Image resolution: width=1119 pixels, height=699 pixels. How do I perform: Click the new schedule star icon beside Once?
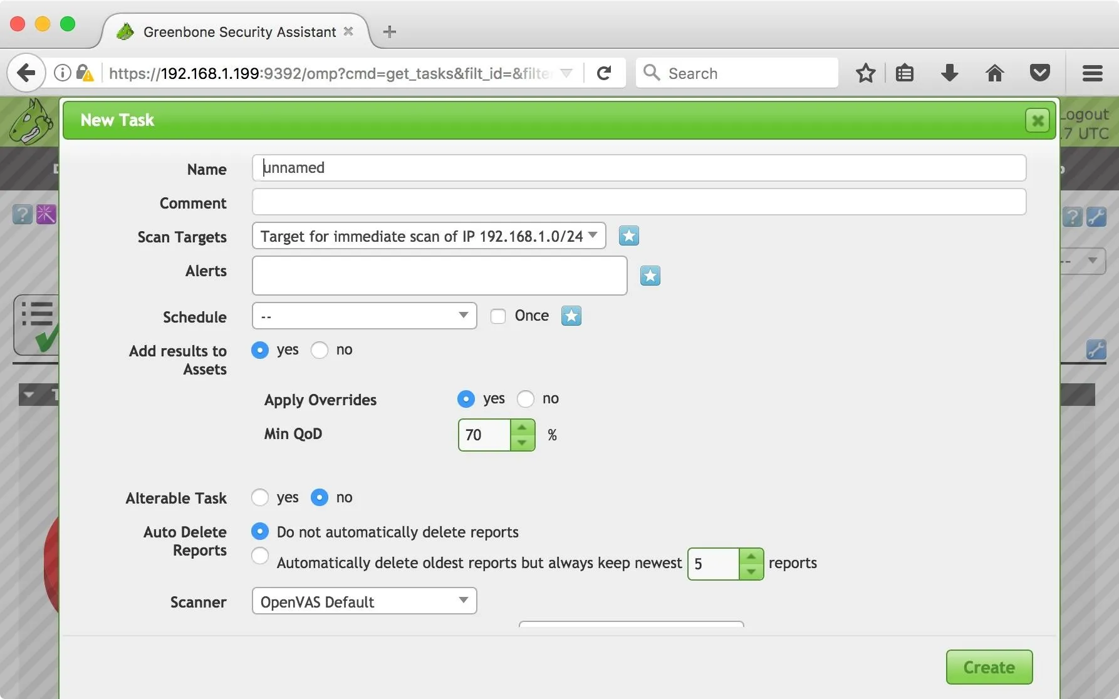571,316
